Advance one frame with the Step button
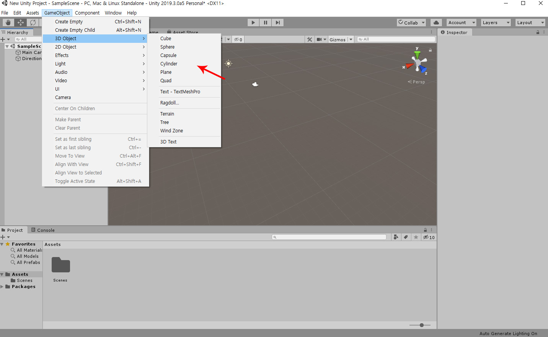Viewport: 548px width, 337px height. coord(278,23)
